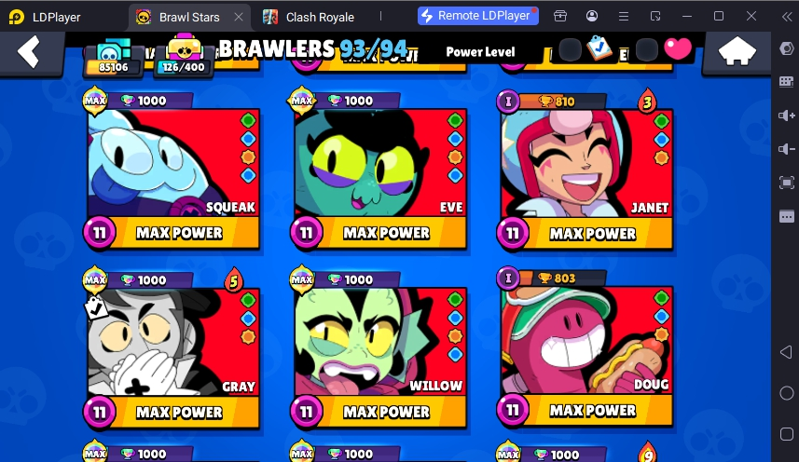This screenshot has width=799, height=462.
Task: Tap the pink heart favorites icon
Action: click(x=678, y=49)
